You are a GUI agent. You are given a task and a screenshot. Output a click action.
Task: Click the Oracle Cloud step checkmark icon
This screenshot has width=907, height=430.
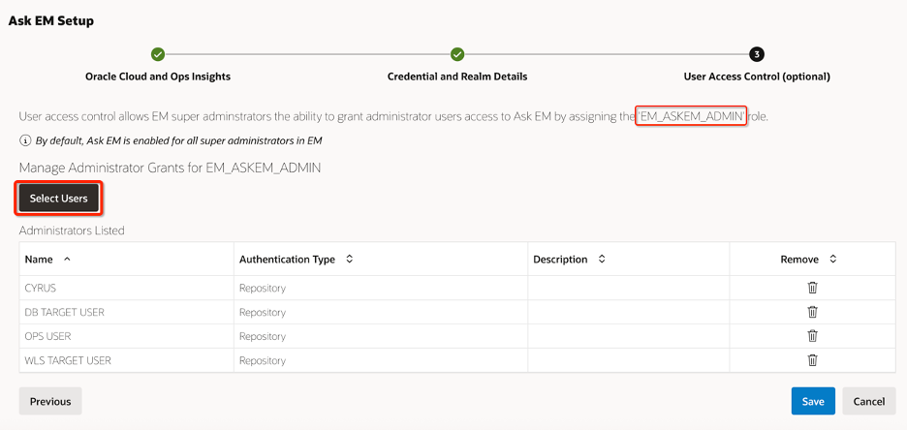pos(158,54)
